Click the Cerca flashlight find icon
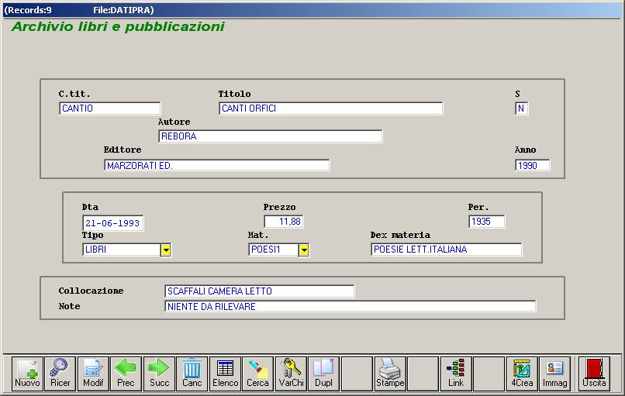Screen dimensions: 625x396 (x=257, y=374)
